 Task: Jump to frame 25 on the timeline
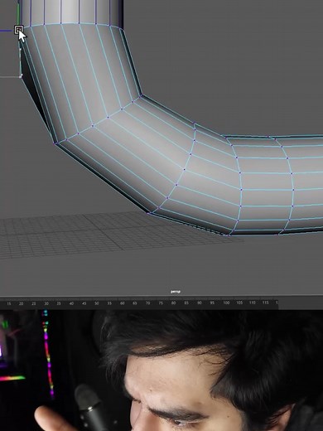[x=34, y=303]
